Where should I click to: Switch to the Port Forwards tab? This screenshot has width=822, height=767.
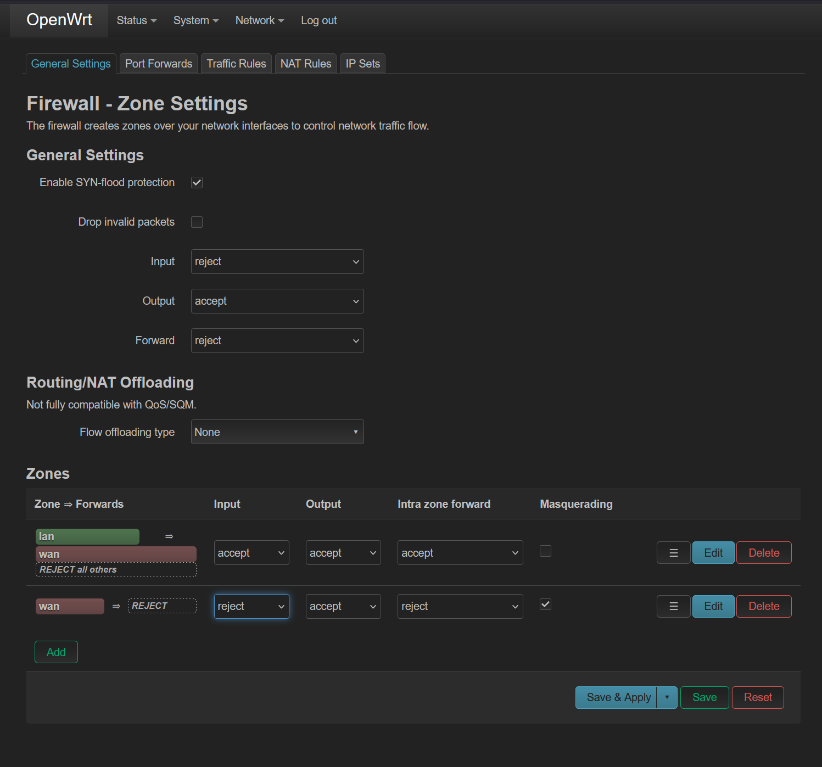[159, 64]
